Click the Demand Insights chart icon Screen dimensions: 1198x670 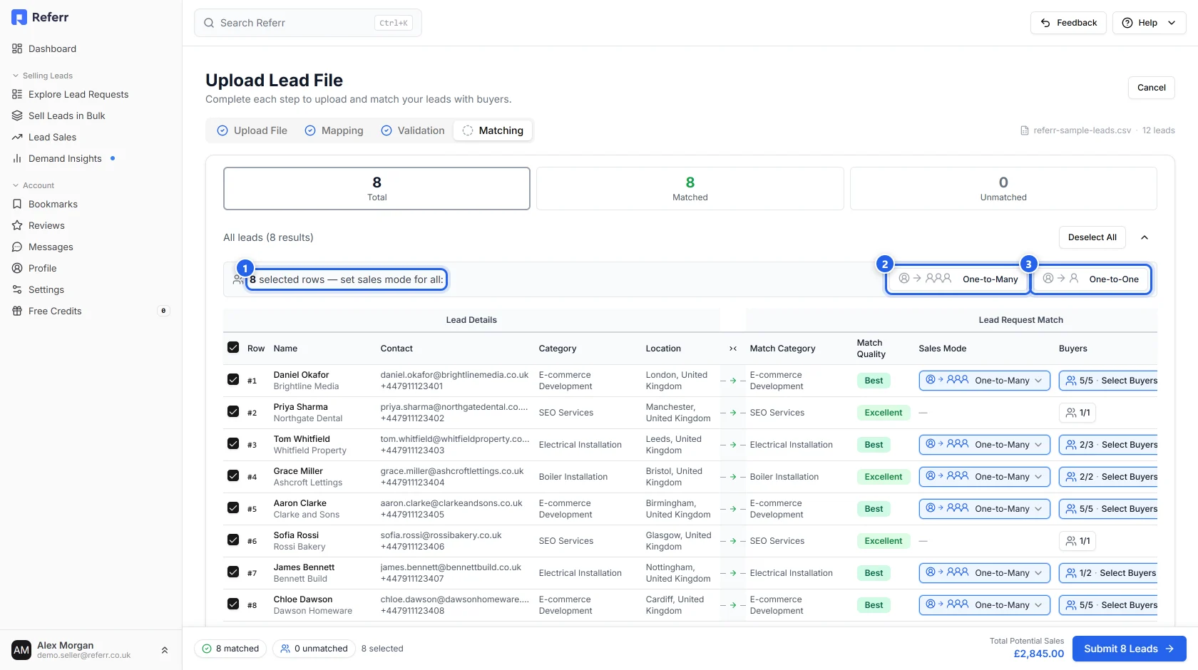click(17, 158)
